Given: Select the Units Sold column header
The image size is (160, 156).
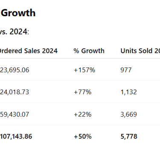Looking at the screenshot, I should (x=140, y=51).
